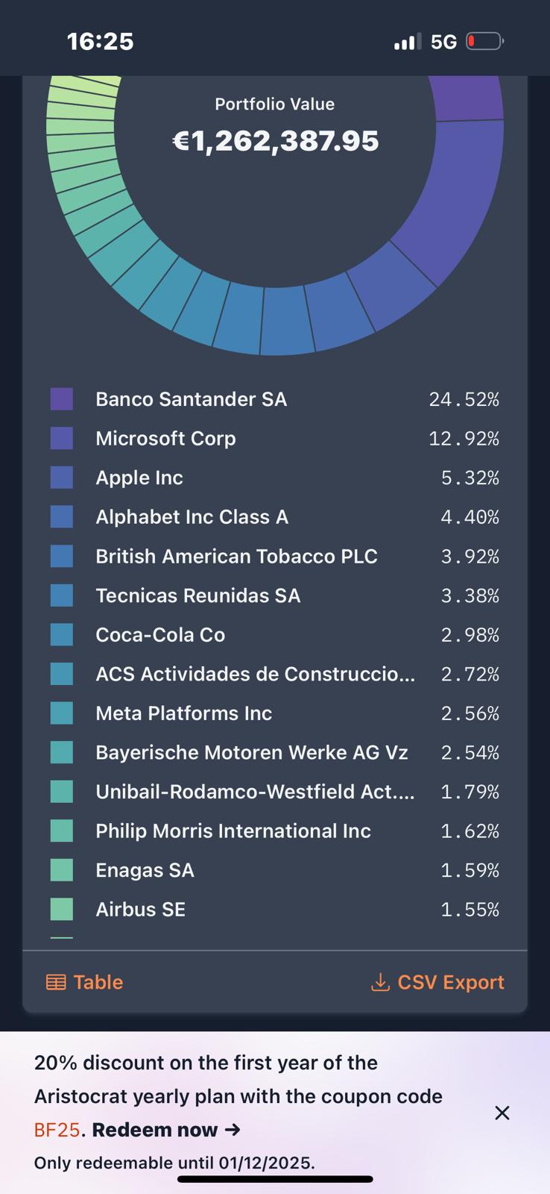550x1194 pixels.
Task: Click the CSV Export download icon
Action: (380, 982)
